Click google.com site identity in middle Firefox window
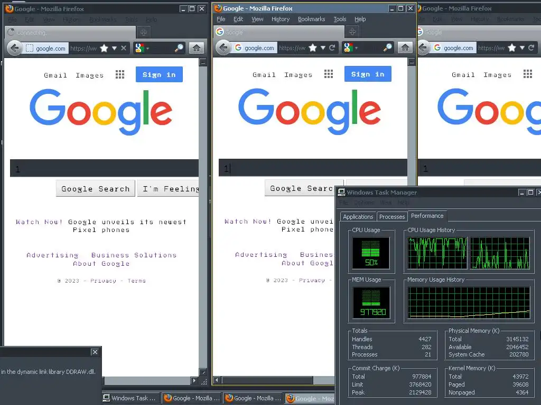The width and height of the screenshot is (541, 405). click(x=255, y=48)
